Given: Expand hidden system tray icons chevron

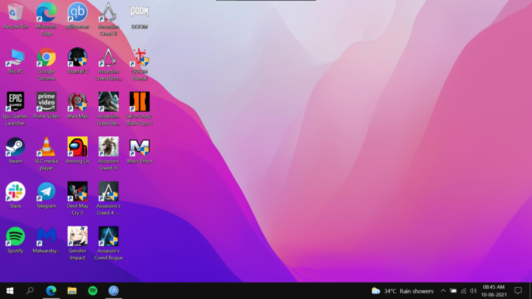Looking at the screenshot, I should tap(443, 290).
